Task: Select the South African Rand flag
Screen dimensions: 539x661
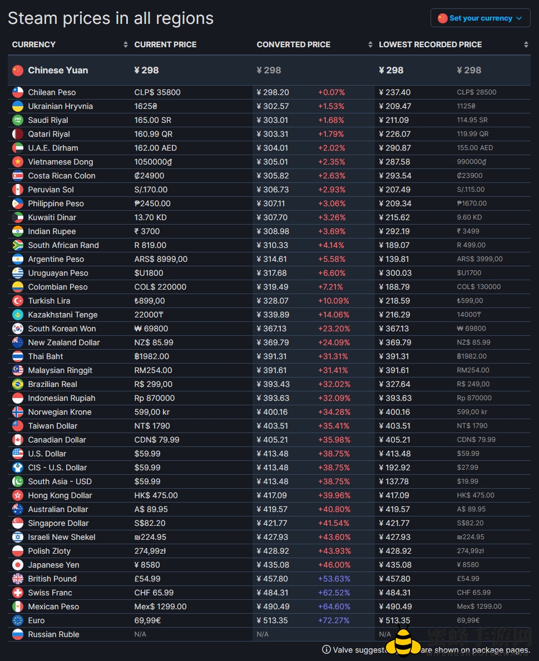Action: point(18,245)
